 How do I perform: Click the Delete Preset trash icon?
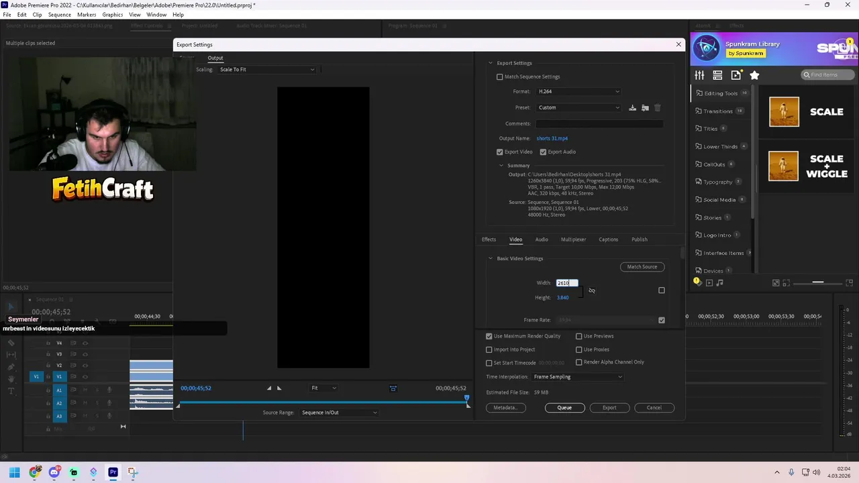click(x=658, y=107)
